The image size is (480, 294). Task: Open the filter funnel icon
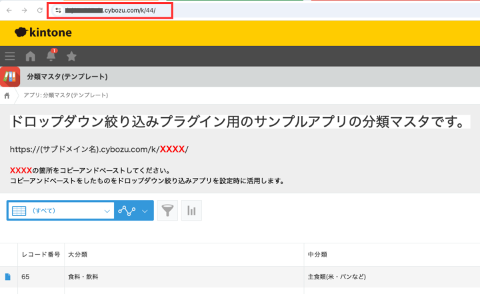[169, 211]
